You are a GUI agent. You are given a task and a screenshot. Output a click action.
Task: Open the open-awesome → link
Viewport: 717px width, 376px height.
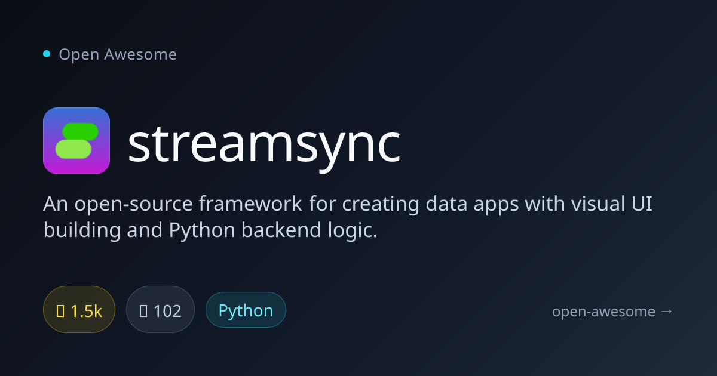(613, 311)
